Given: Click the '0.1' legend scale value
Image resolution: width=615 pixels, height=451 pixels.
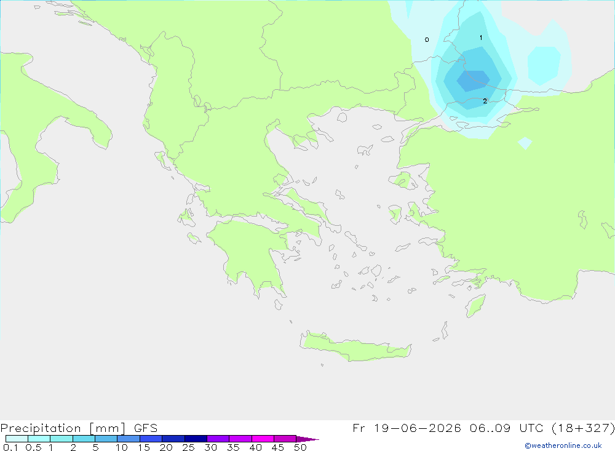Looking at the screenshot, I should [10, 447].
